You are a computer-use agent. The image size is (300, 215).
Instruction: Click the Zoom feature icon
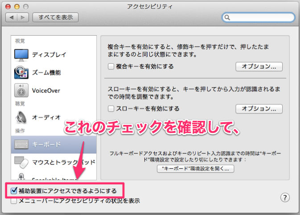(21, 72)
